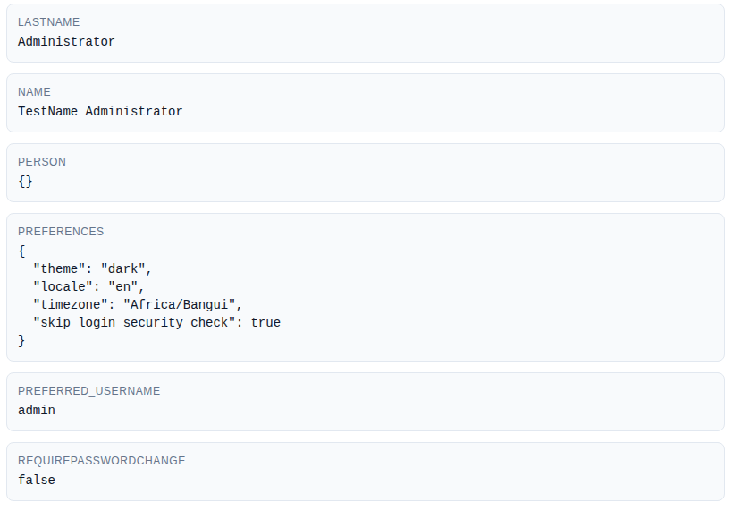This screenshot has width=733, height=511.
Task: Click the REQUIREPASSWORDCHANGE field label
Action: [x=101, y=461]
